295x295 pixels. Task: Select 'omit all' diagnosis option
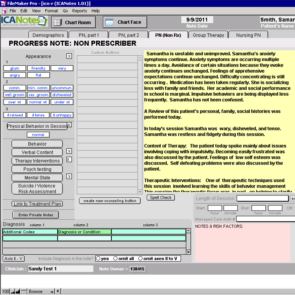click(x=116, y=259)
